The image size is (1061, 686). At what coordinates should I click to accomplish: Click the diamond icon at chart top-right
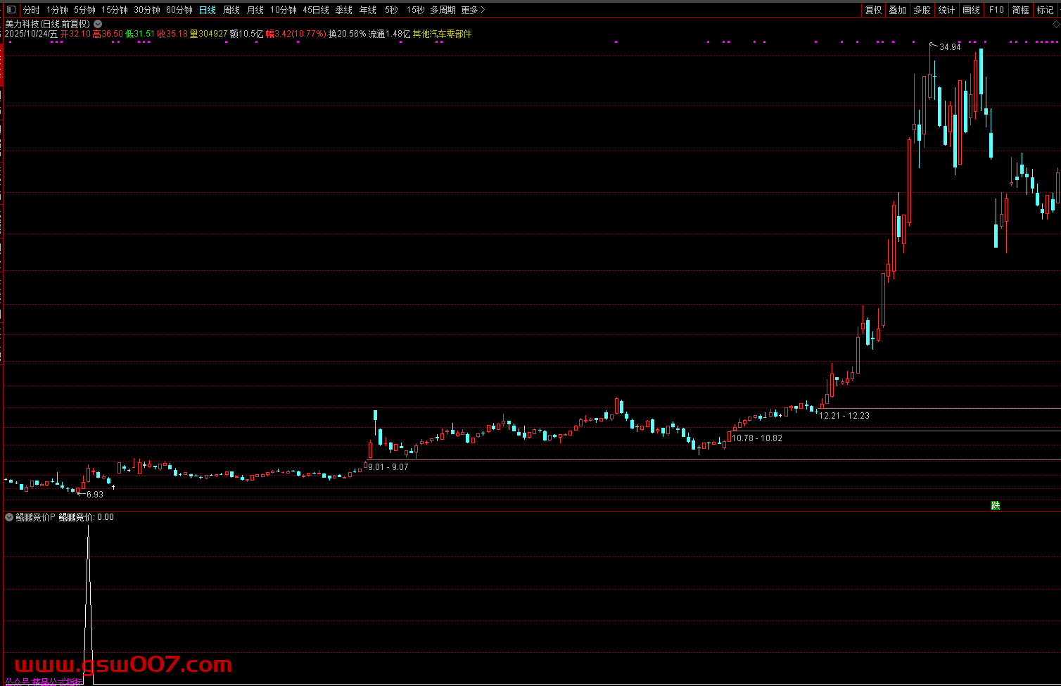pos(1055,24)
